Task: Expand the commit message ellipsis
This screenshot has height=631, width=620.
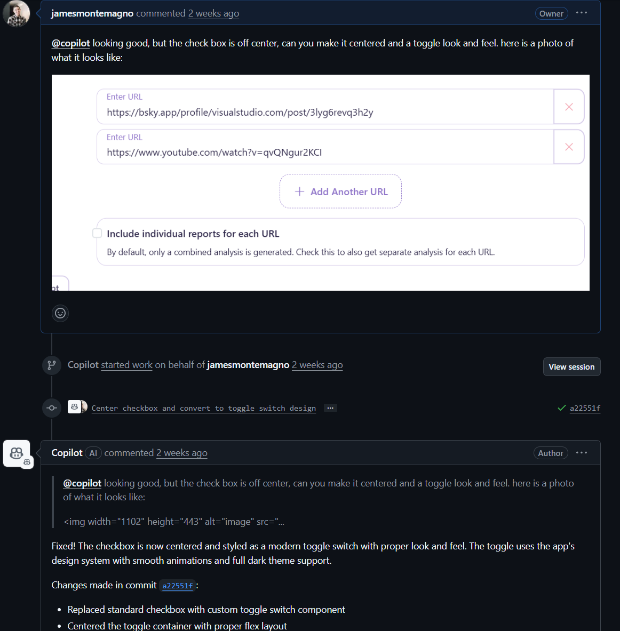Action: tap(330, 408)
